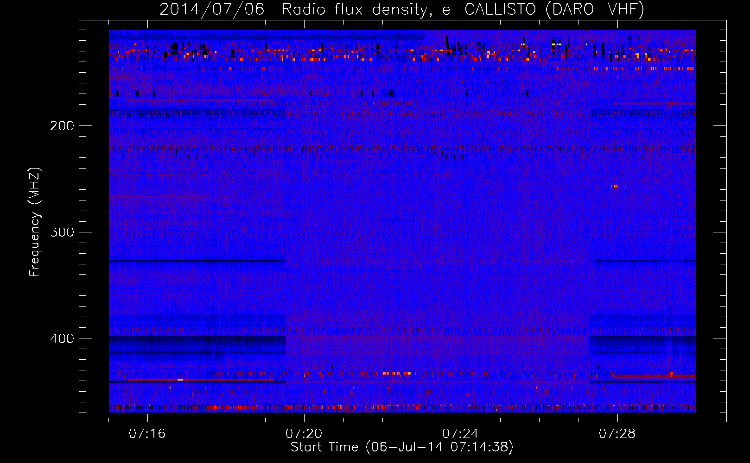Click the 07:28 time tick label
The width and height of the screenshot is (750, 463).
click(617, 434)
